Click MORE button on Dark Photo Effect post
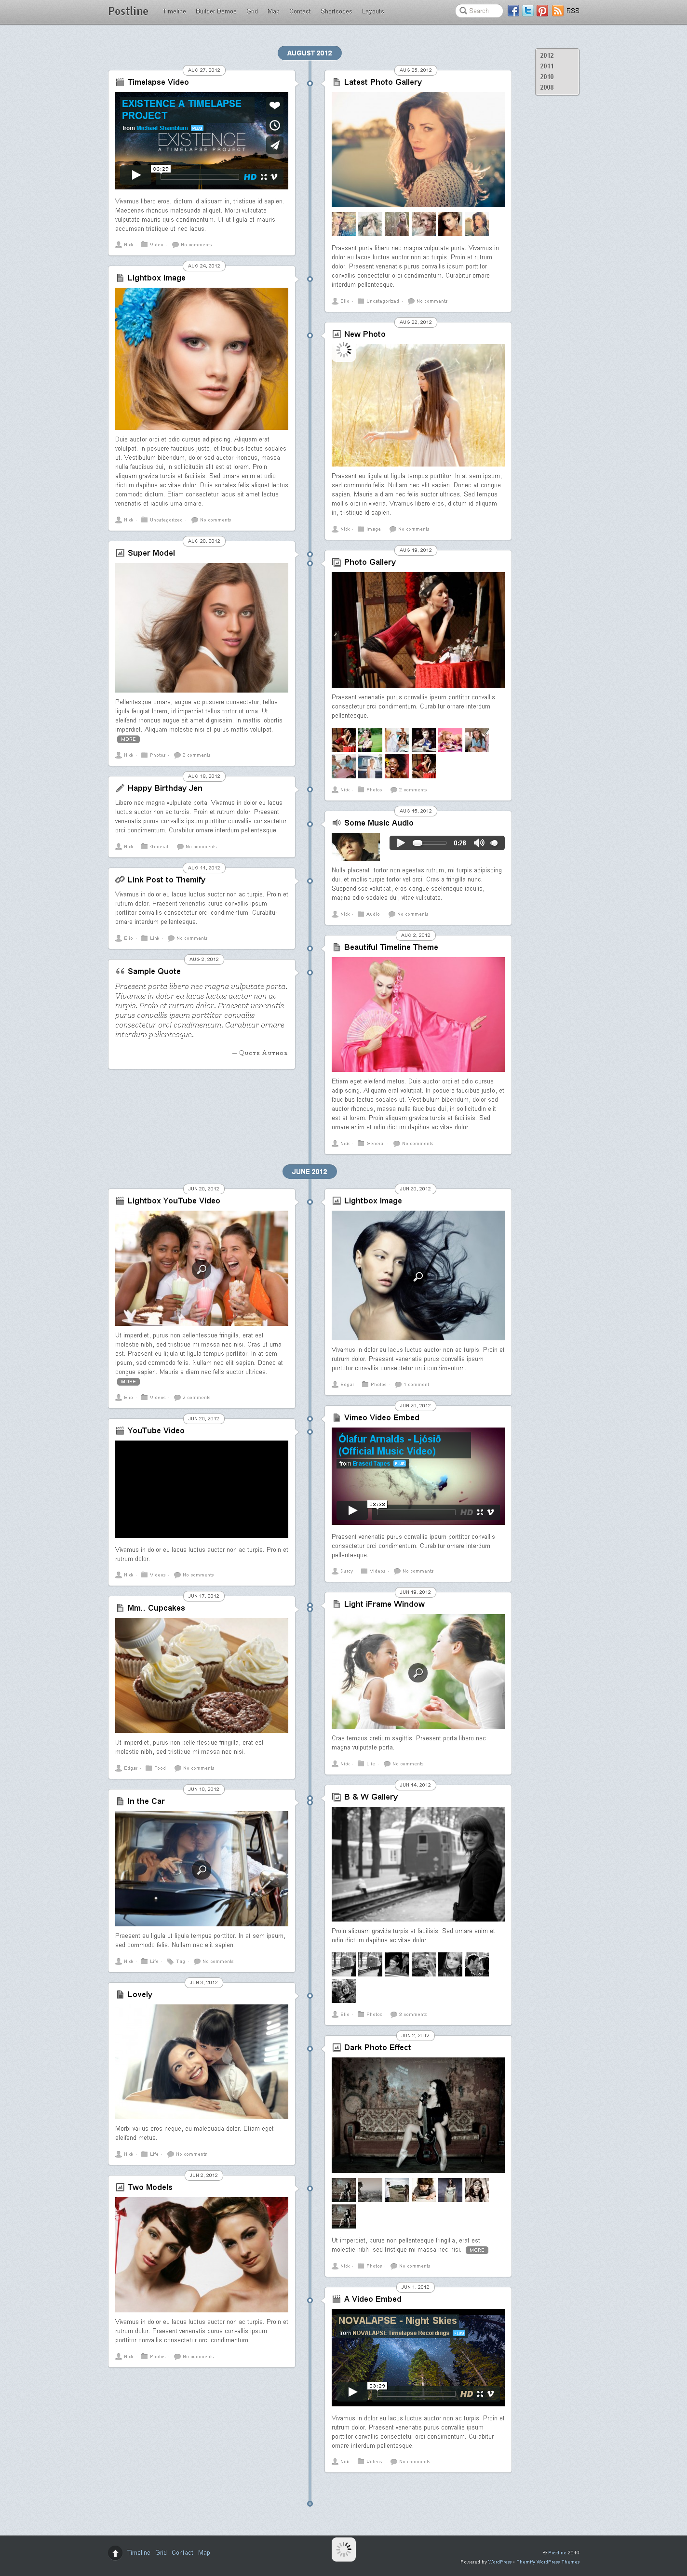Viewport: 687px width, 2576px height. point(477,2250)
